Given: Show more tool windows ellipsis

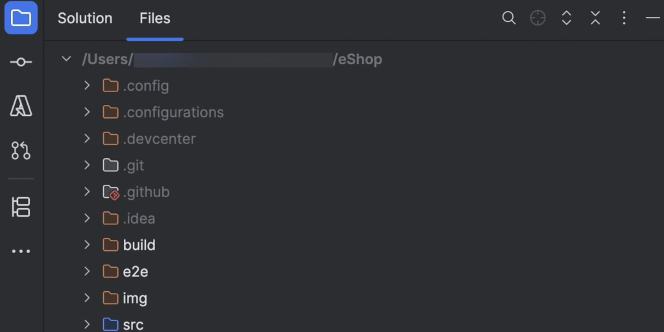Looking at the screenshot, I should (x=21, y=252).
